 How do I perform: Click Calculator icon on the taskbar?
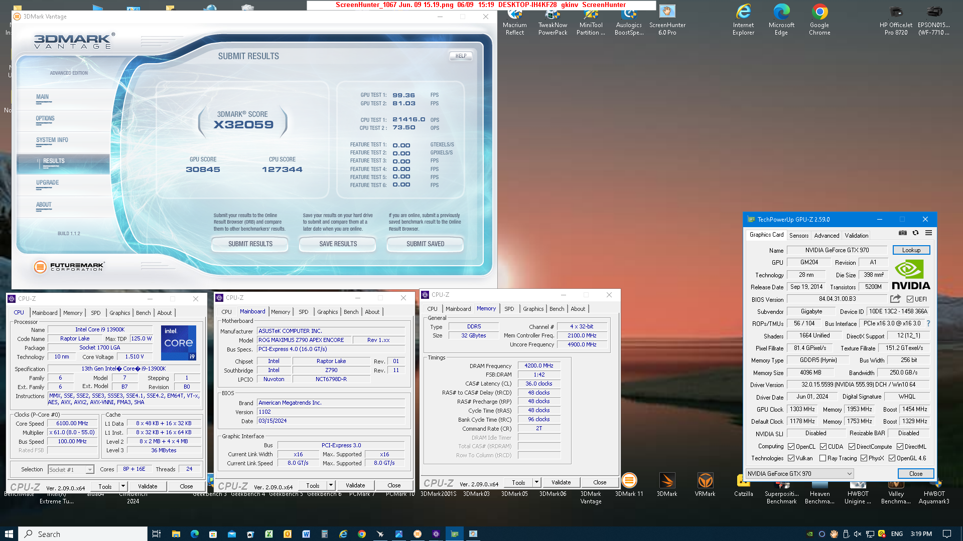[325, 534]
